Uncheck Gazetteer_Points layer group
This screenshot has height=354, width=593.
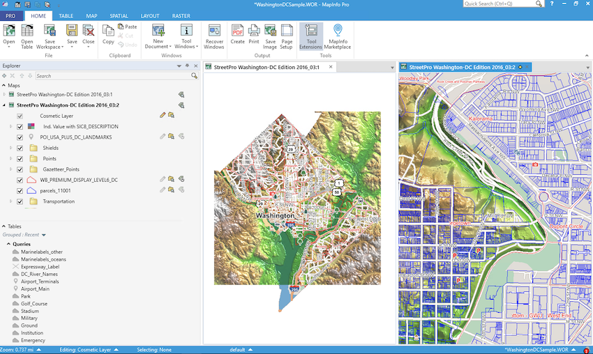[x=20, y=169]
